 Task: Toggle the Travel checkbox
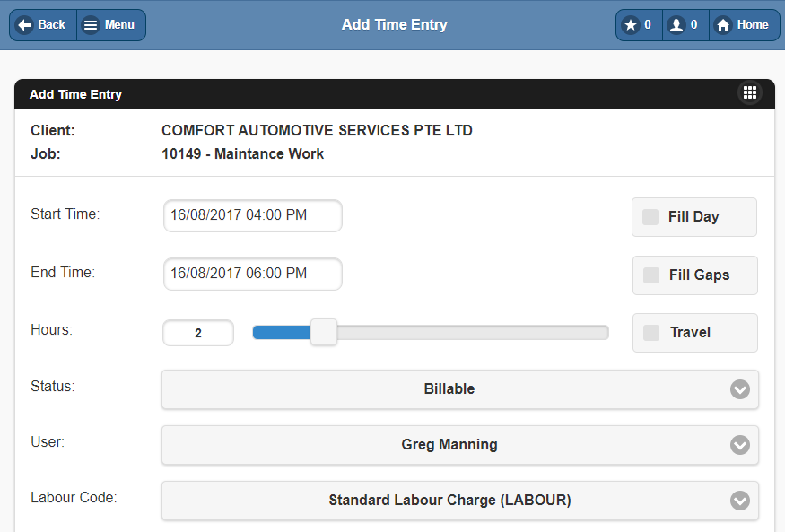pos(651,333)
